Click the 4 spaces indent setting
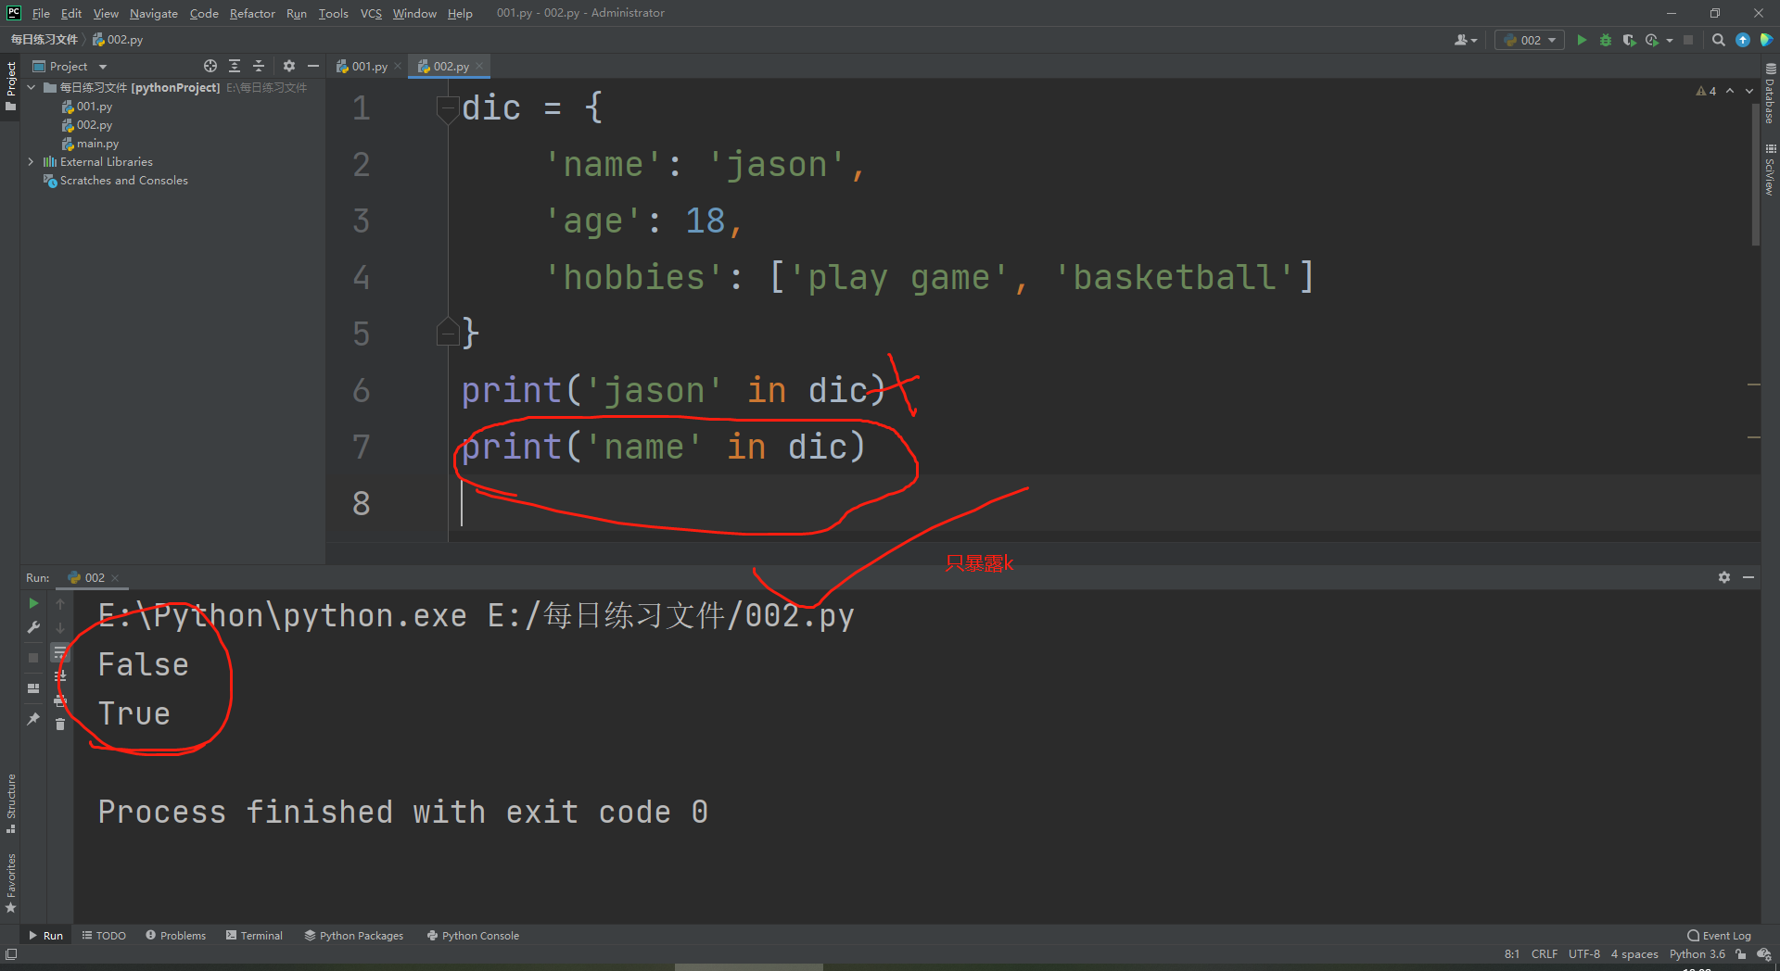 point(1634,954)
